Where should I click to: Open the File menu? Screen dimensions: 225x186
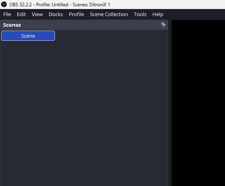pyautogui.click(x=7, y=15)
